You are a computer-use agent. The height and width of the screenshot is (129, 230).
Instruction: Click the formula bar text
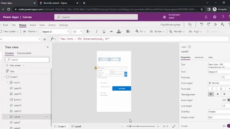pos(85,39)
